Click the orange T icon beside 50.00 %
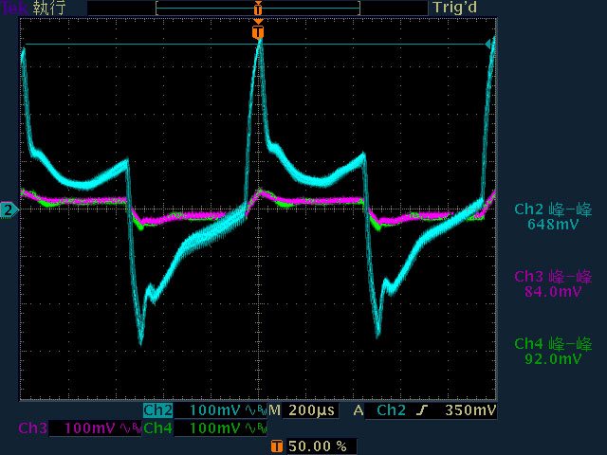 click(276, 446)
